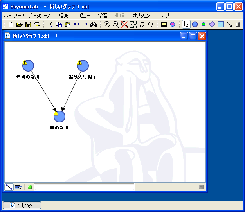Click the pink circle toolbar icon
The image size is (245, 212).
(x=173, y=24)
